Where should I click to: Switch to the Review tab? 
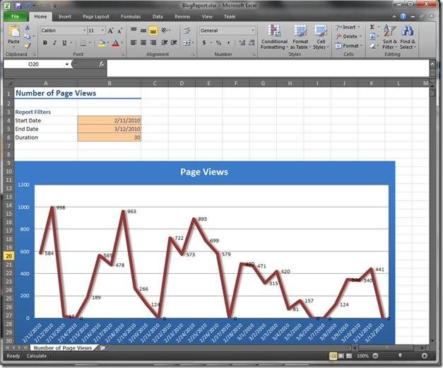[x=182, y=17]
